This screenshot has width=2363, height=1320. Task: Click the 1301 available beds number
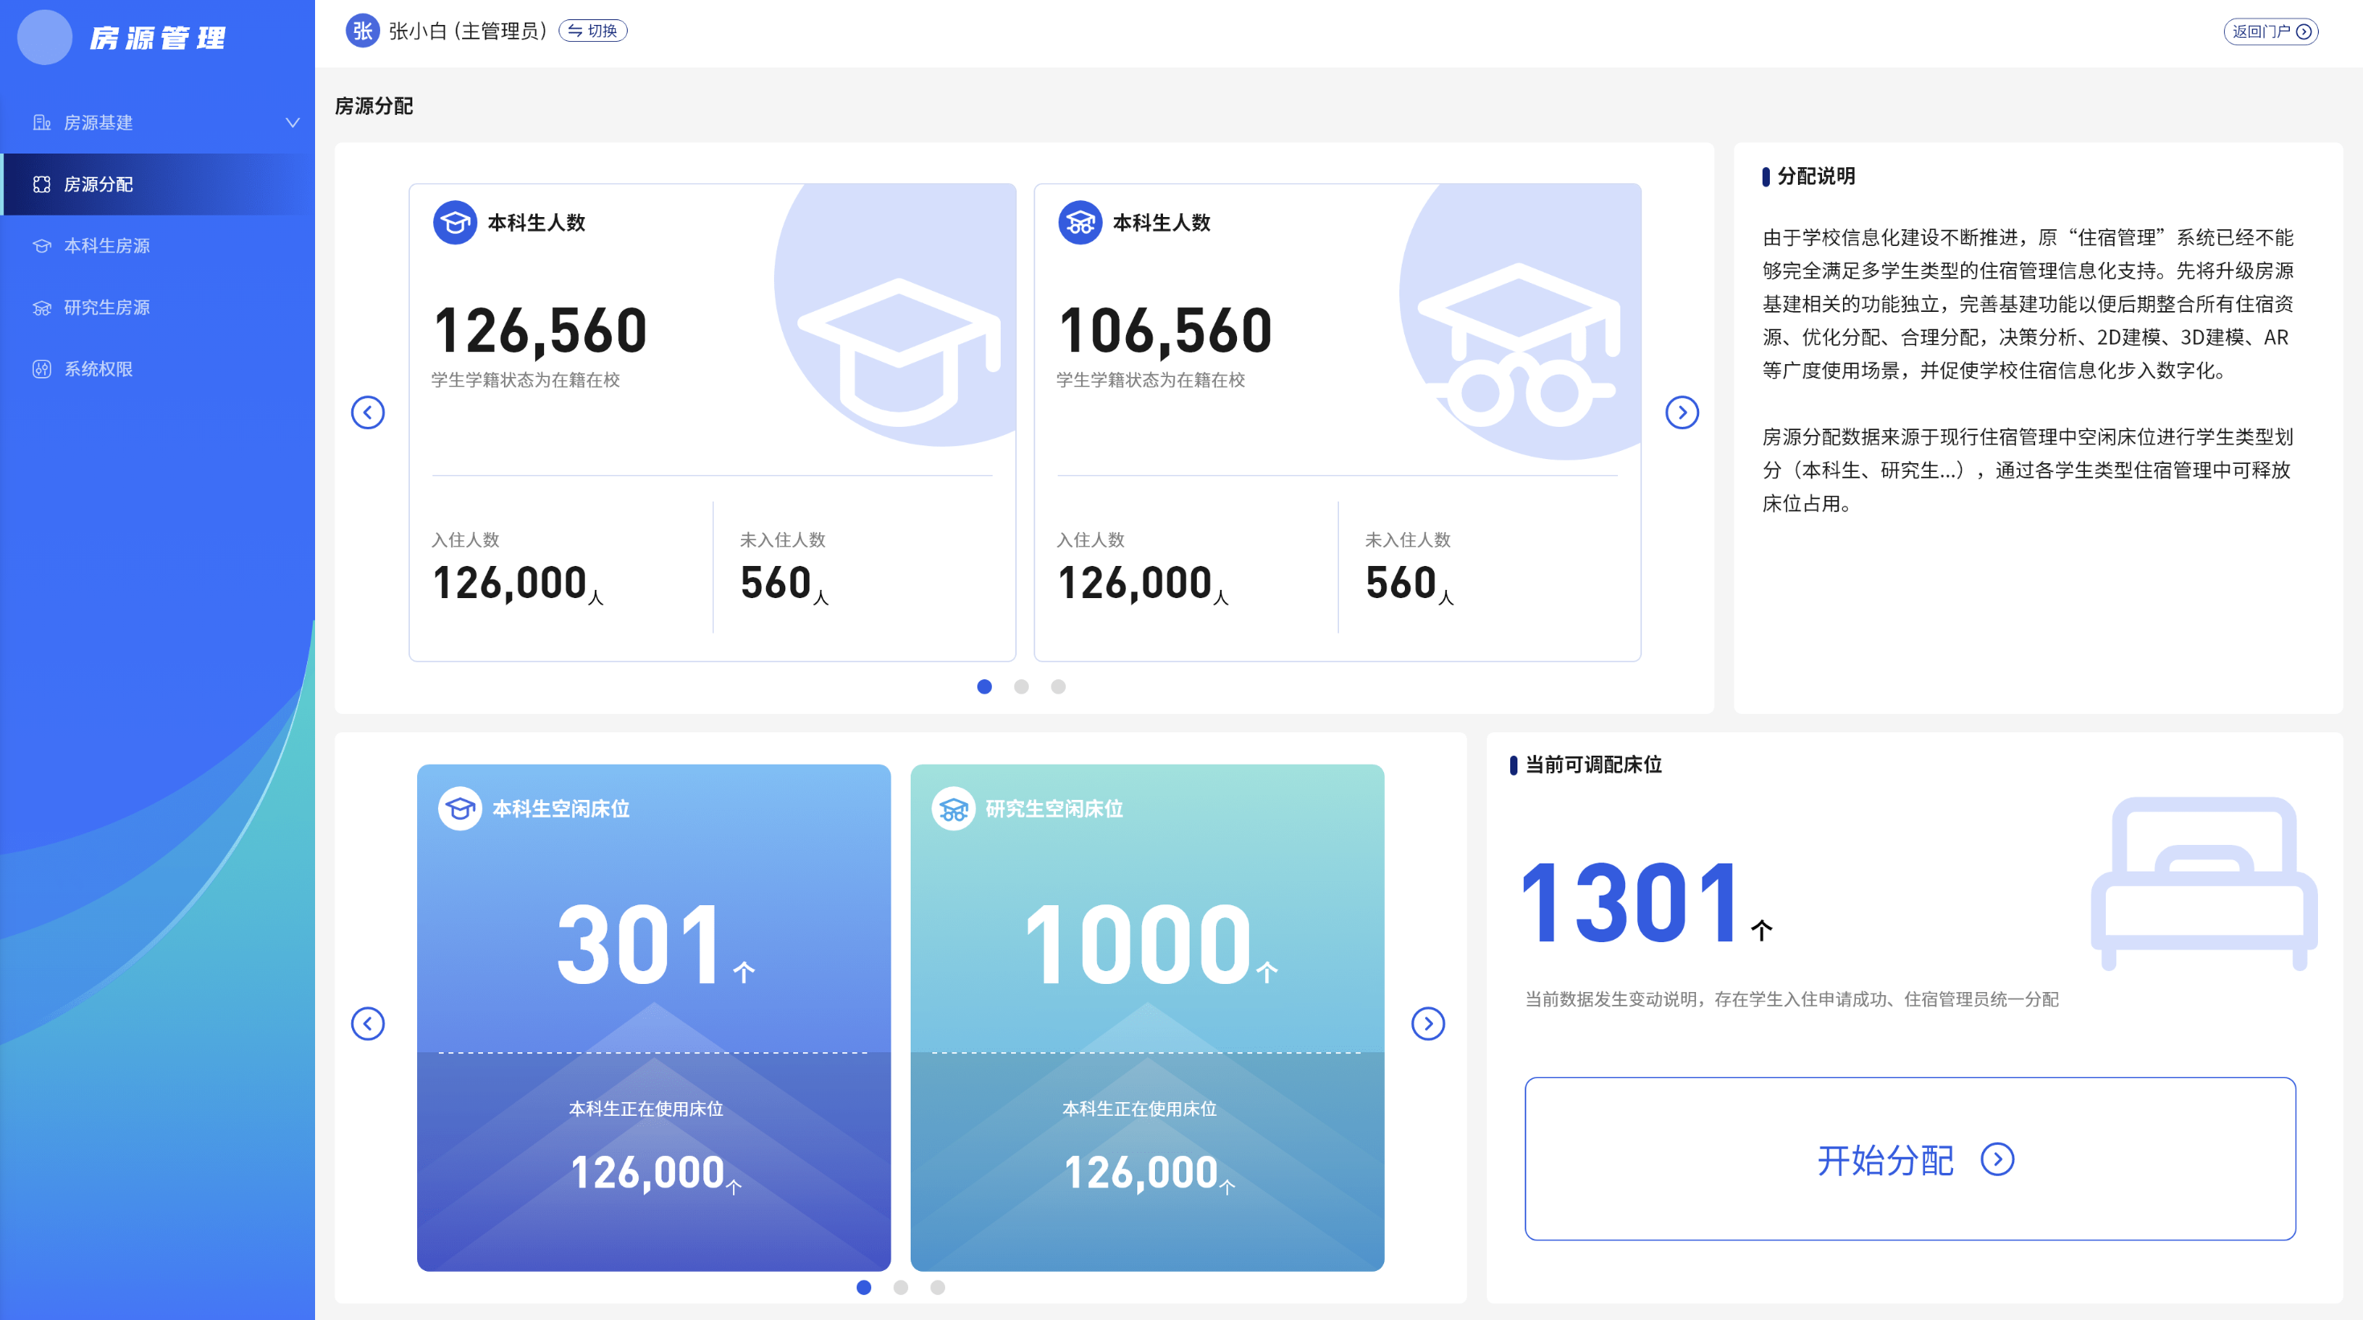tap(1631, 903)
